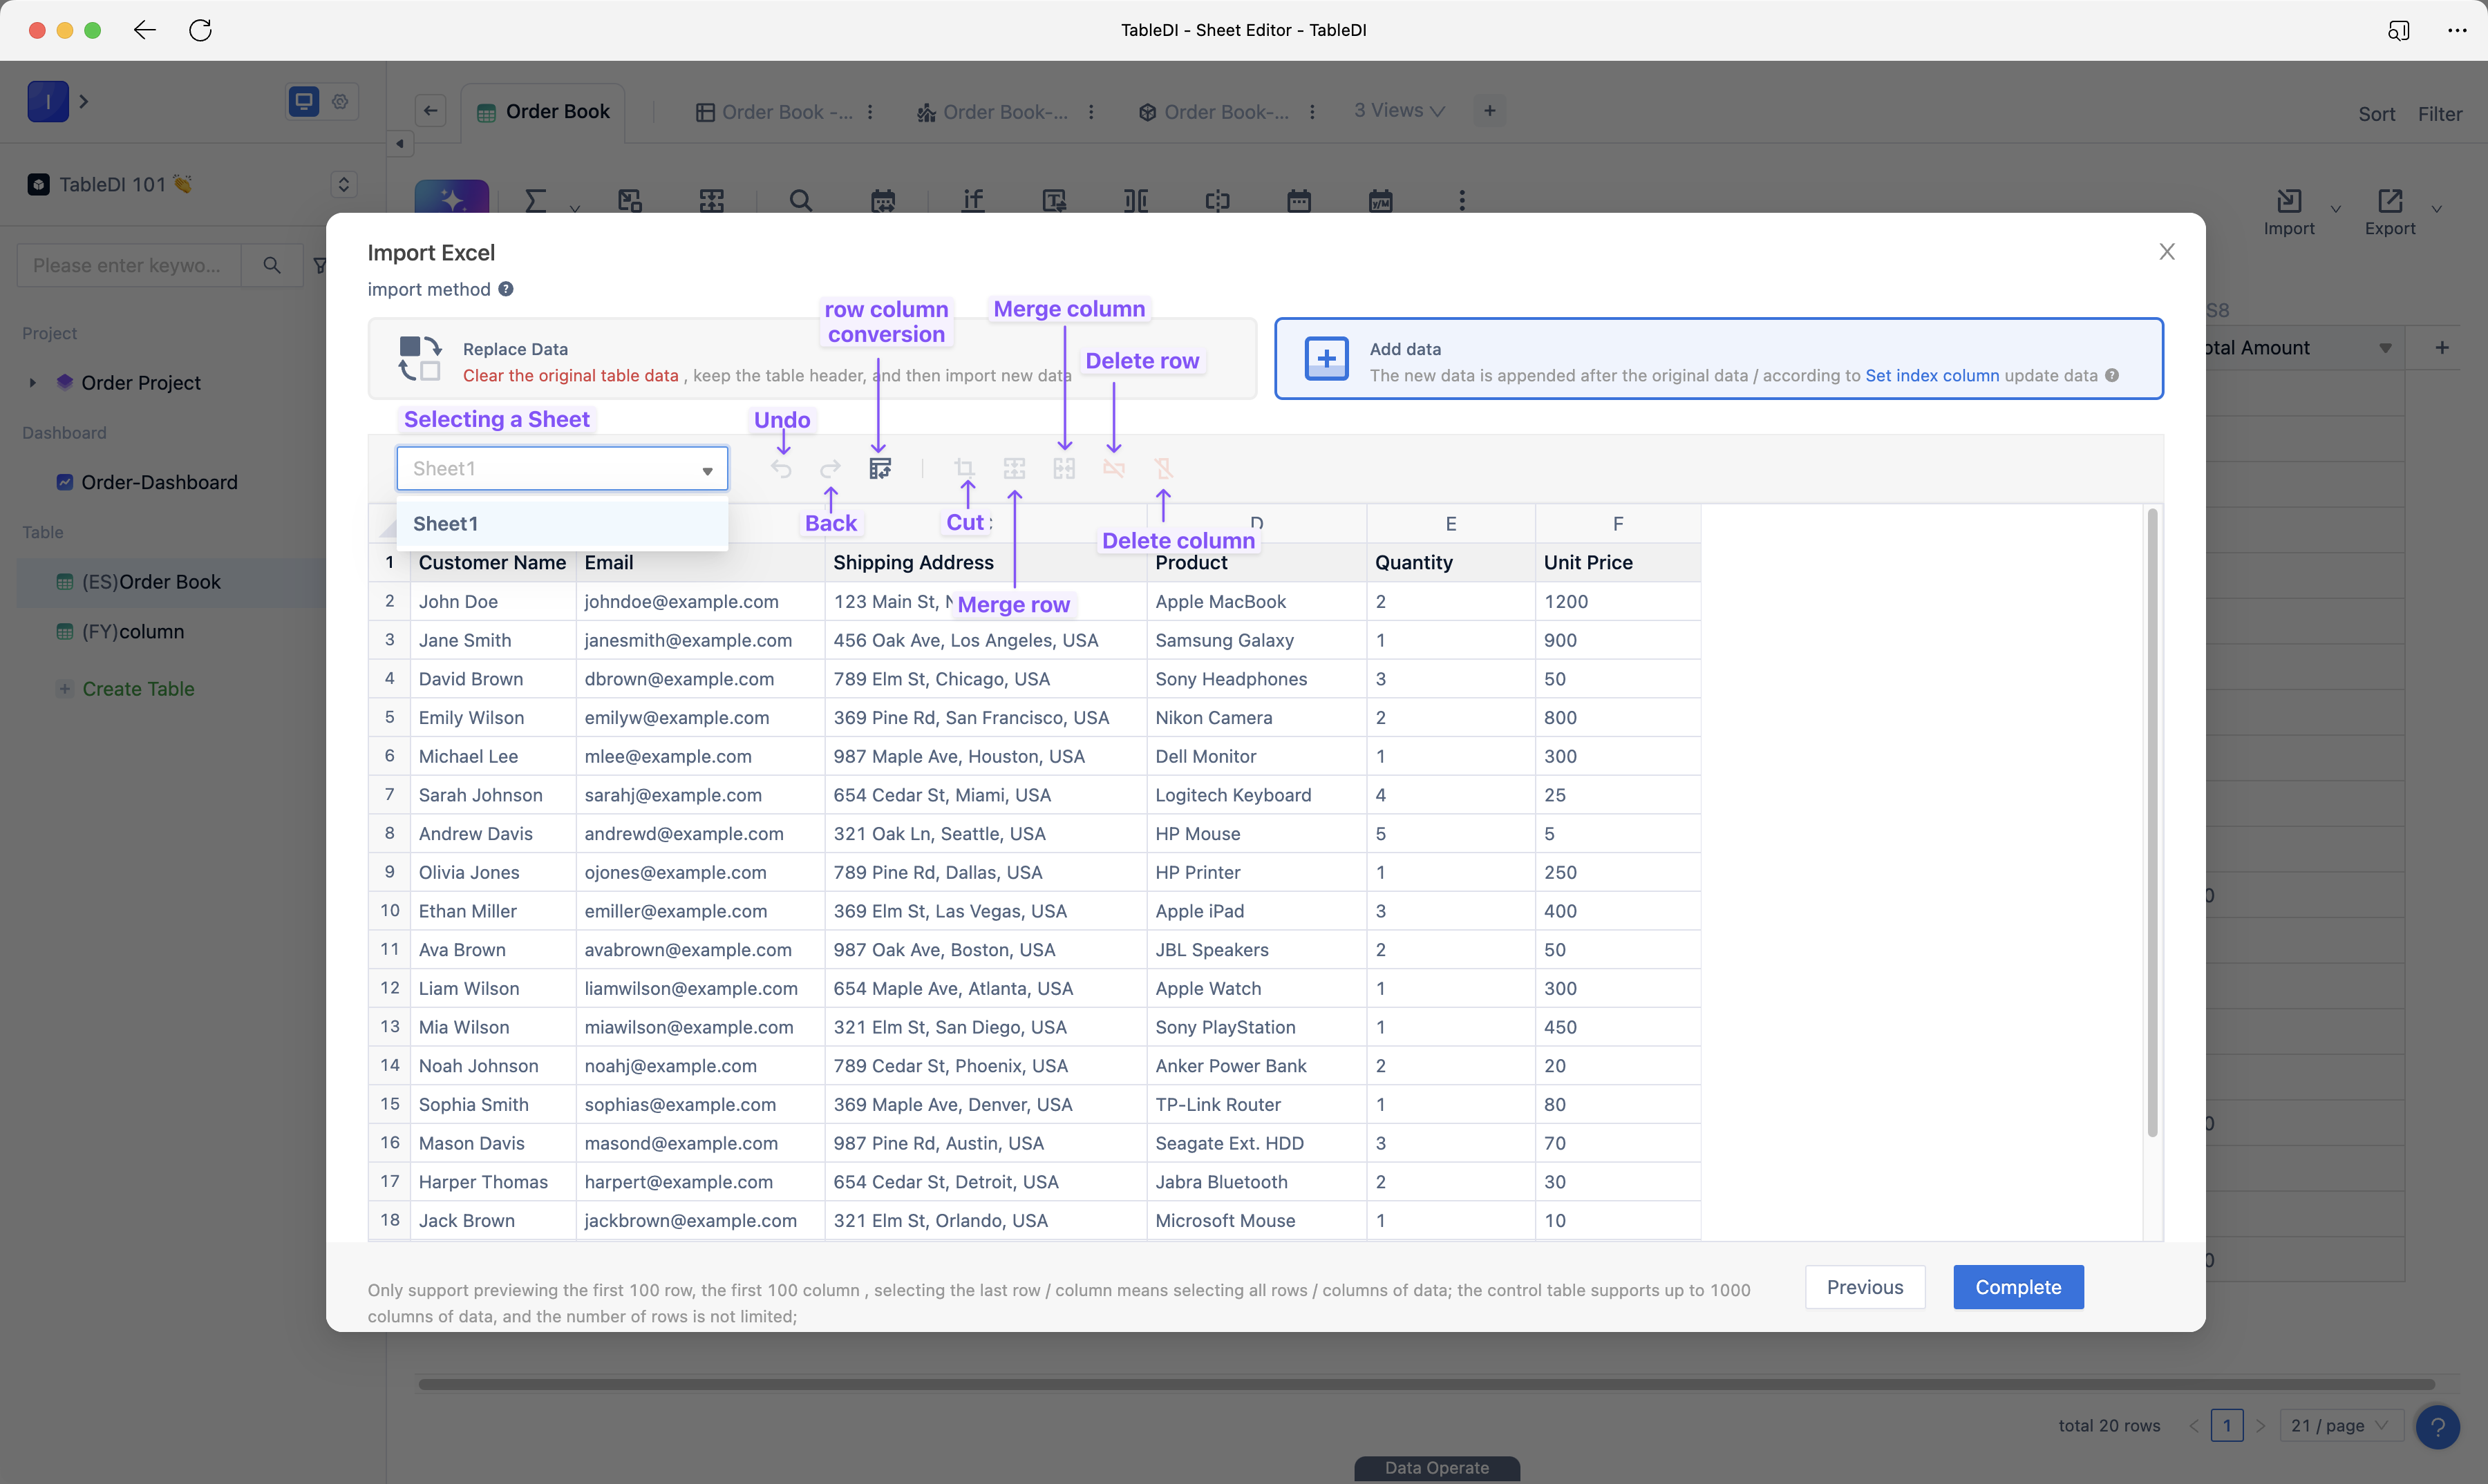The height and width of the screenshot is (1484, 2488).
Task: Click the John Doe cell
Action: pos(493,601)
